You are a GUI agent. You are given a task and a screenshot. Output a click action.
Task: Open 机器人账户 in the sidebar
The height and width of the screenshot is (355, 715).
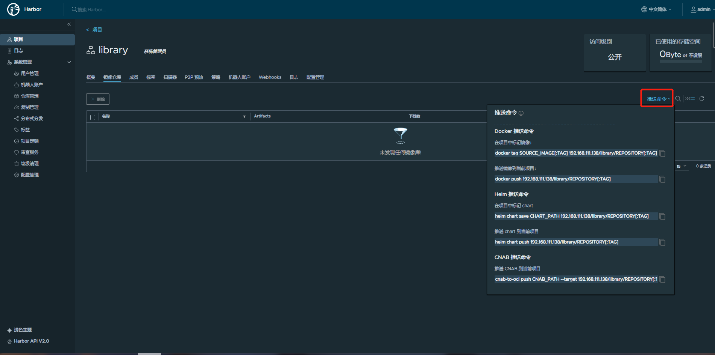tap(32, 85)
